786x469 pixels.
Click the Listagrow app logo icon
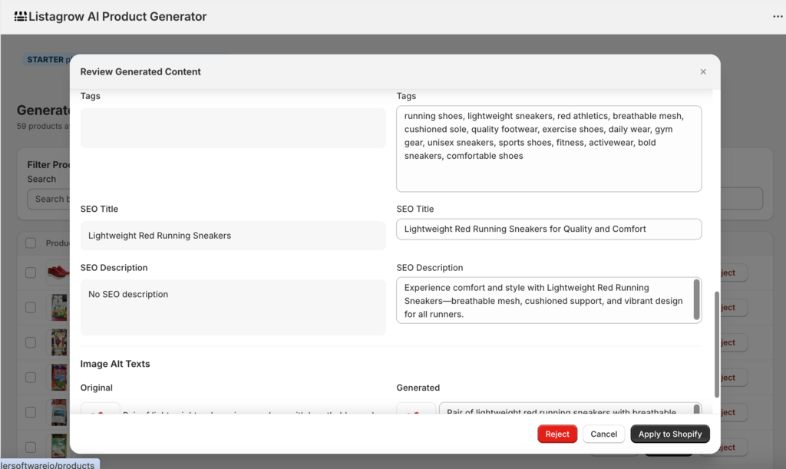click(20, 16)
